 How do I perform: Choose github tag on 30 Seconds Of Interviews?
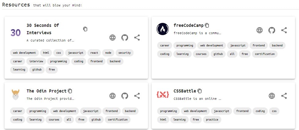(37, 70)
